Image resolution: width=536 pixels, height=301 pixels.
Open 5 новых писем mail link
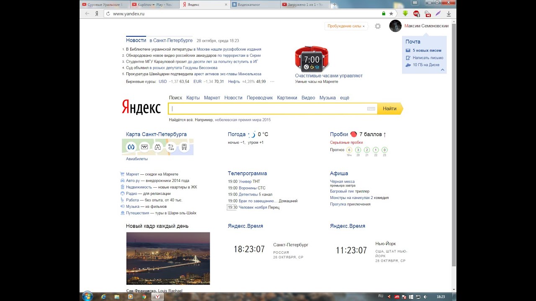[x=427, y=51]
